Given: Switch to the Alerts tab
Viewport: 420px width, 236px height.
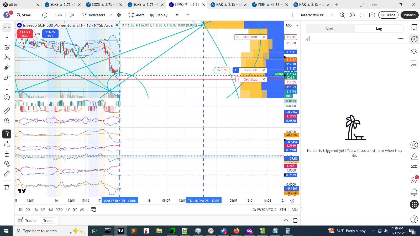Looking at the screenshot, I should pos(330,29).
